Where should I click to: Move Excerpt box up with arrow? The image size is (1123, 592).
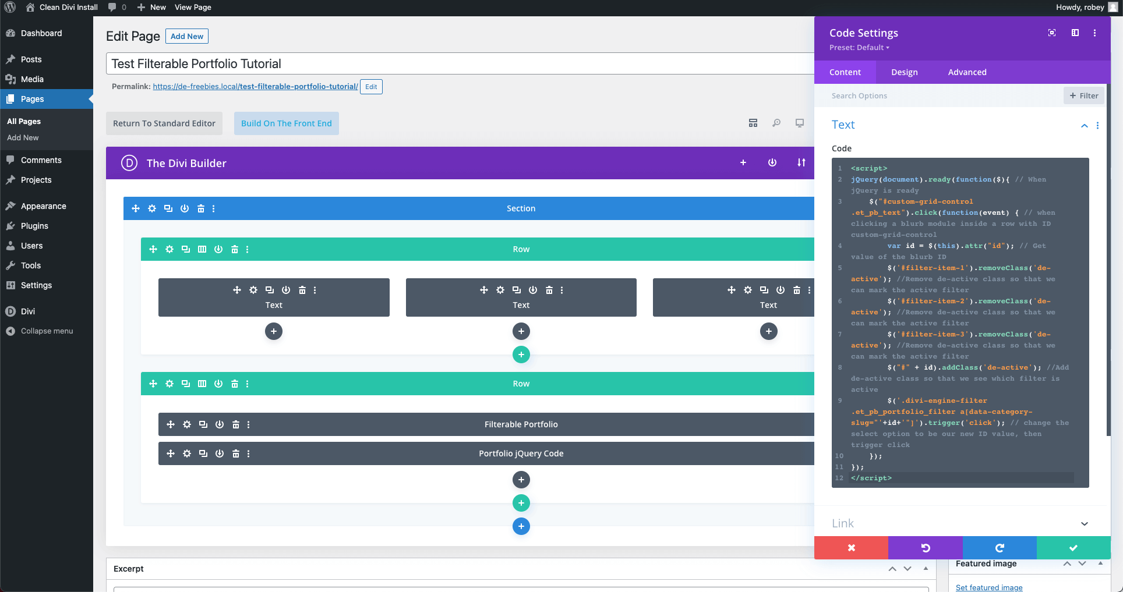click(x=892, y=569)
